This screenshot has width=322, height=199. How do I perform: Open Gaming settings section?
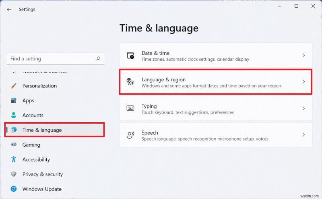pyautogui.click(x=55, y=145)
